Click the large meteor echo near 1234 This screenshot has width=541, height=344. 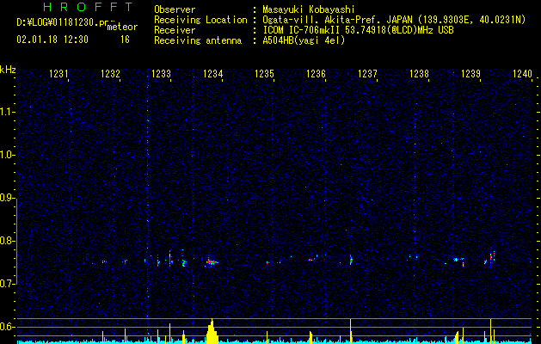212,262
